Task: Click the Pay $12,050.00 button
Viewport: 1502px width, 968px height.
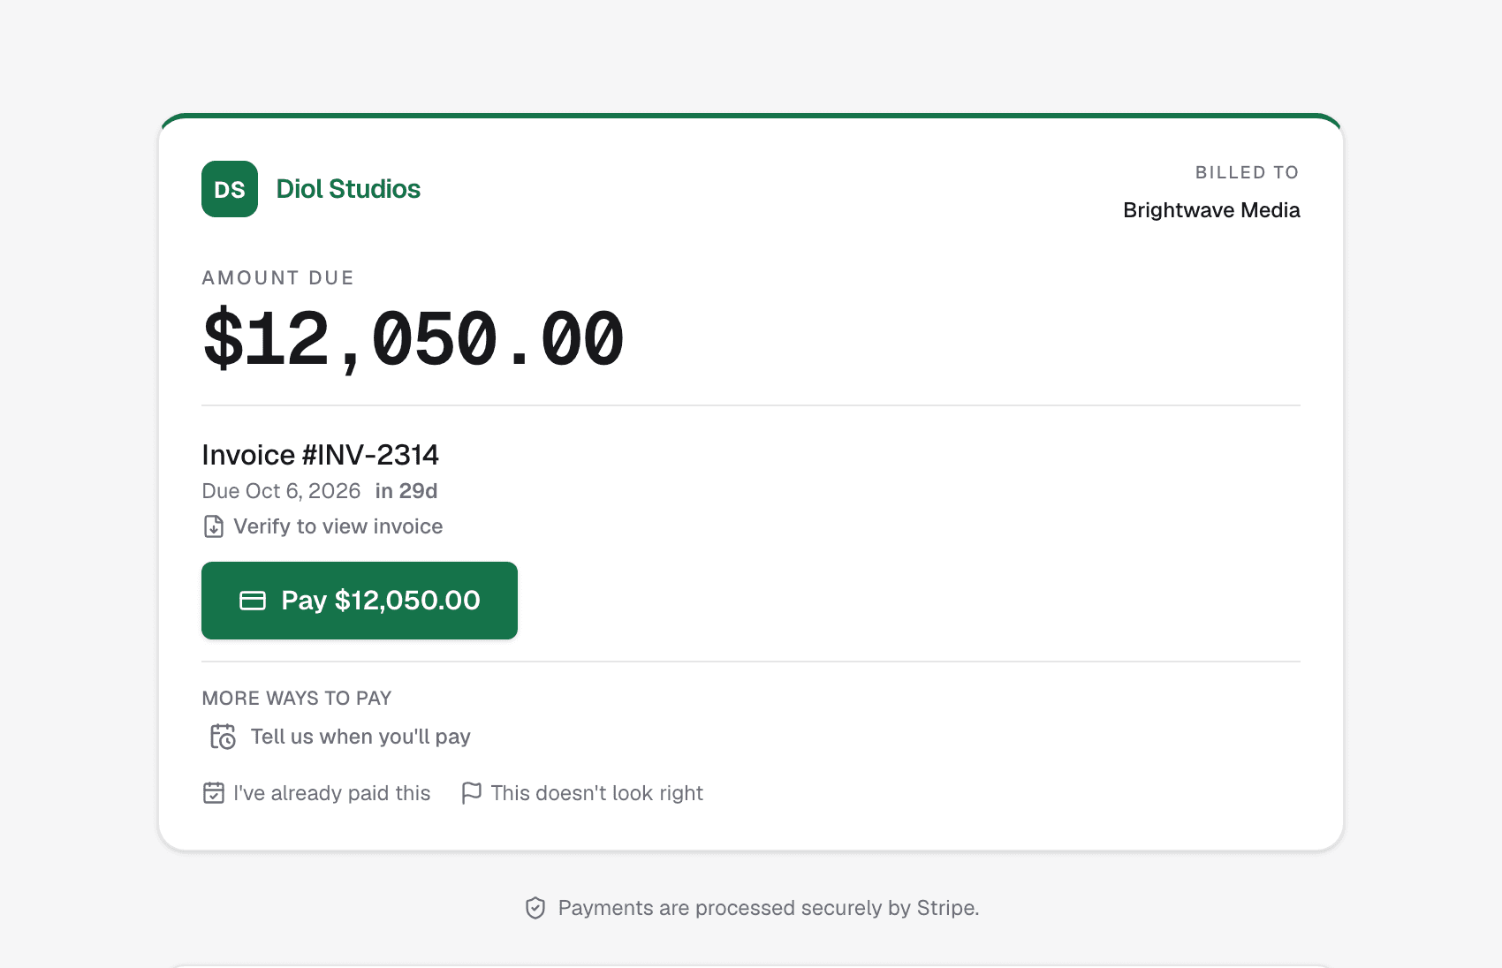Action: click(360, 601)
